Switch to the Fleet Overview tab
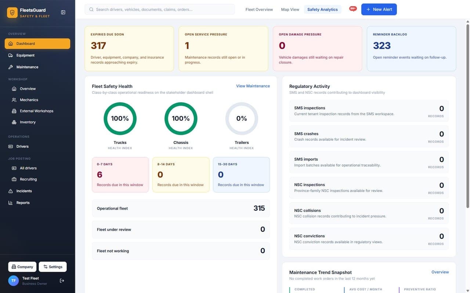 (x=259, y=10)
